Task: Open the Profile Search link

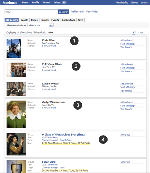Action: pyautogui.click(x=77, y=12)
